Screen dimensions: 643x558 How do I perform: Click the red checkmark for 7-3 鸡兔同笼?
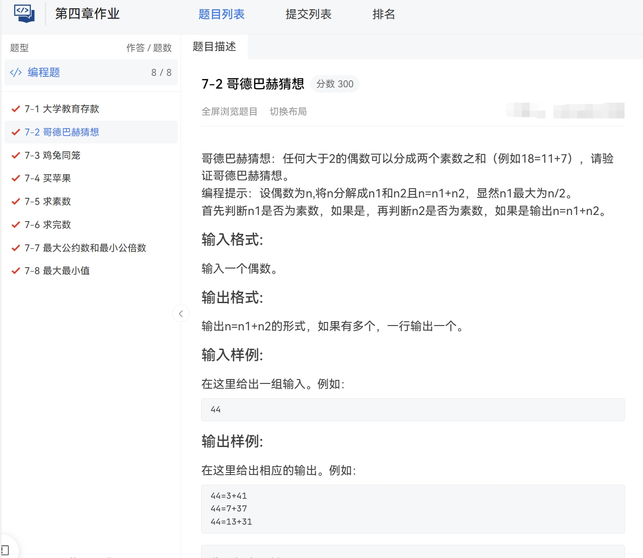coord(16,155)
